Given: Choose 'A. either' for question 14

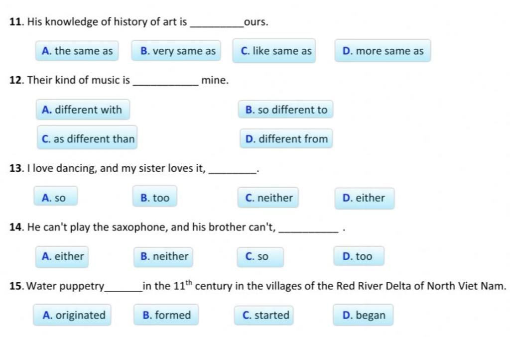Looking at the screenshot, I should coord(62,257).
